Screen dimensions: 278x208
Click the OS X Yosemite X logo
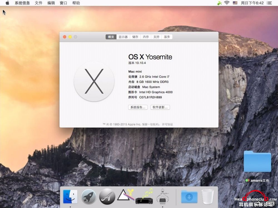[x=94, y=81]
